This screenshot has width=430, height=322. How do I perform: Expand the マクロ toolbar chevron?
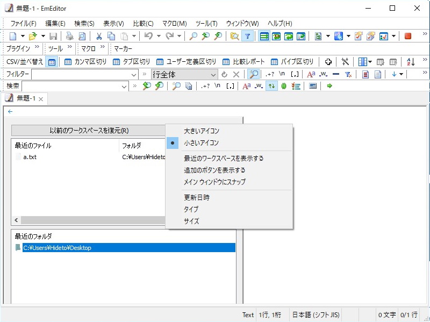[103, 46]
